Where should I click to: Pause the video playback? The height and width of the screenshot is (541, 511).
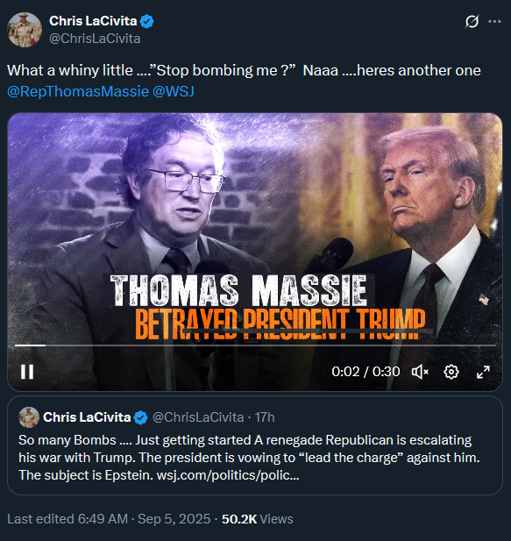(27, 372)
